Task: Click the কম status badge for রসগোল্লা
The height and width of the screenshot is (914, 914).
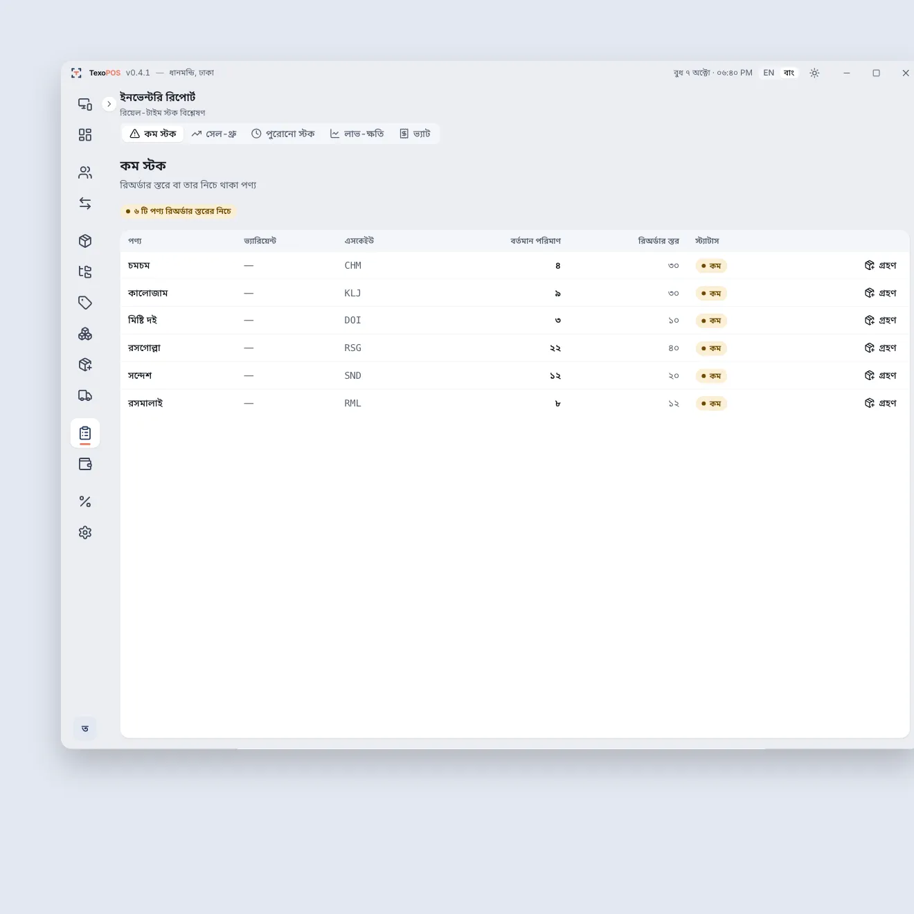Action: pyautogui.click(x=711, y=348)
